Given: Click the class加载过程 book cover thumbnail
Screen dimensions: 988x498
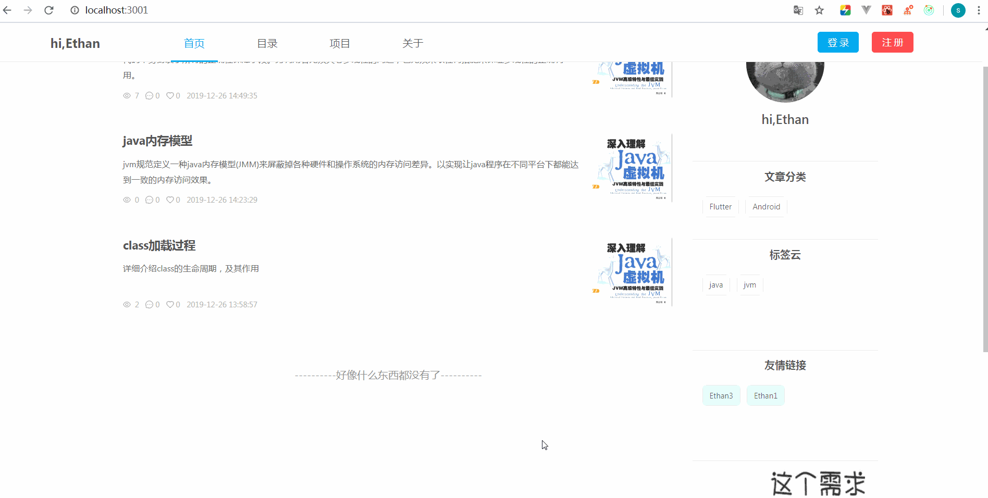Looking at the screenshot, I should (632, 272).
